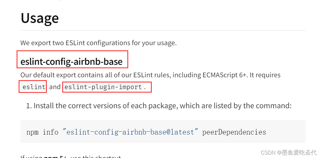Click the list number "1." marker
The height and width of the screenshot is (158, 321).
tap(29, 106)
